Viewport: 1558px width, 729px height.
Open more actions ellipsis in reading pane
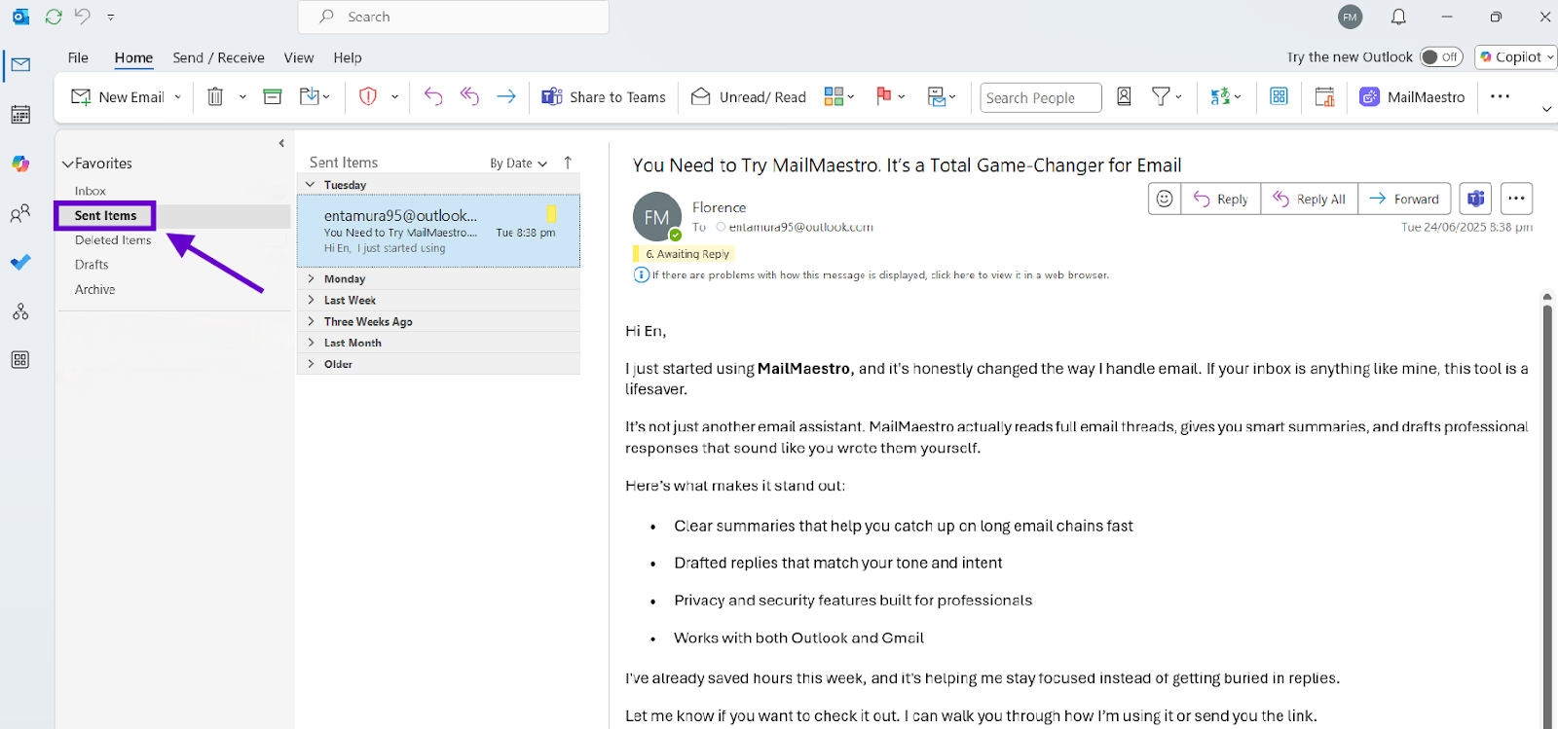click(1516, 199)
